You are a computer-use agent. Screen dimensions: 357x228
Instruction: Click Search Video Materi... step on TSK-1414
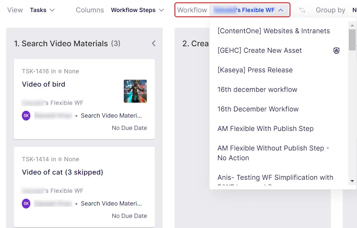[111, 204]
